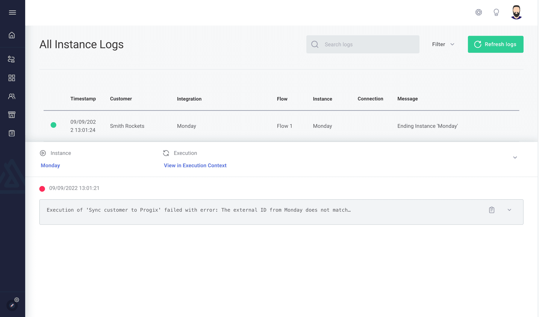
Task: Open the Customers sidebar icon
Action: point(12,96)
